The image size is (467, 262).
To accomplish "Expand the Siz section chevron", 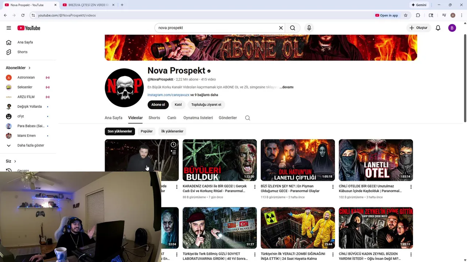I will tap(15, 161).
